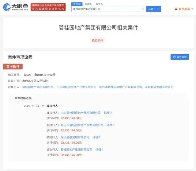This screenshot has height=171, width=196.
Task: Open the 会员服务 dropdown arrow
Action: click(192, 9)
